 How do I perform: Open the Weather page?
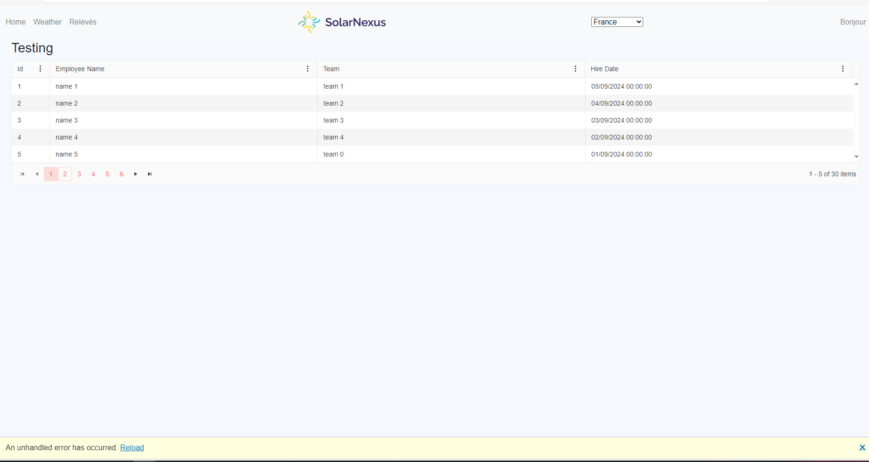(47, 22)
